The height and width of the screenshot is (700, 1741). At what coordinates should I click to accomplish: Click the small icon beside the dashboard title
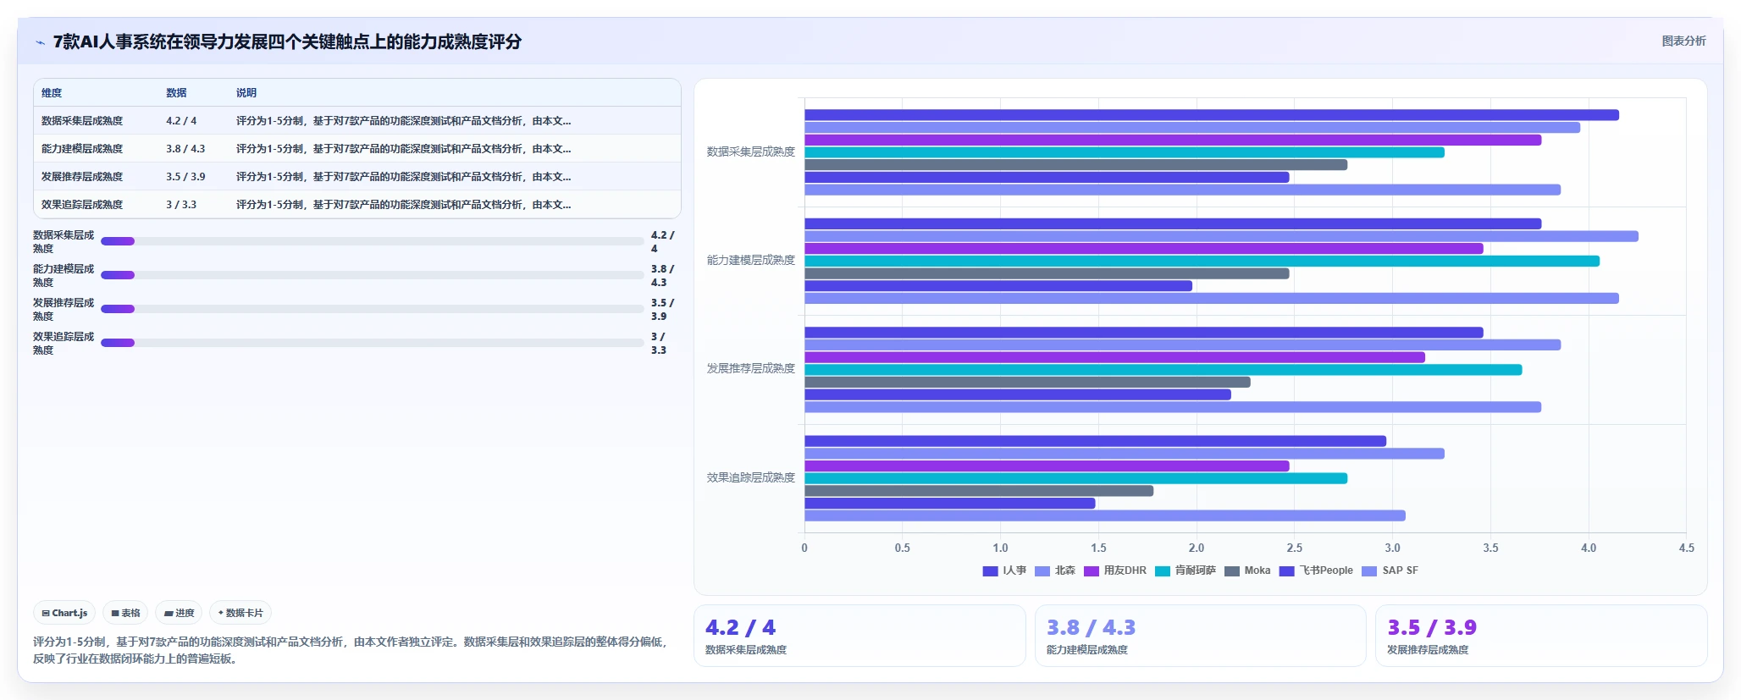pos(40,42)
